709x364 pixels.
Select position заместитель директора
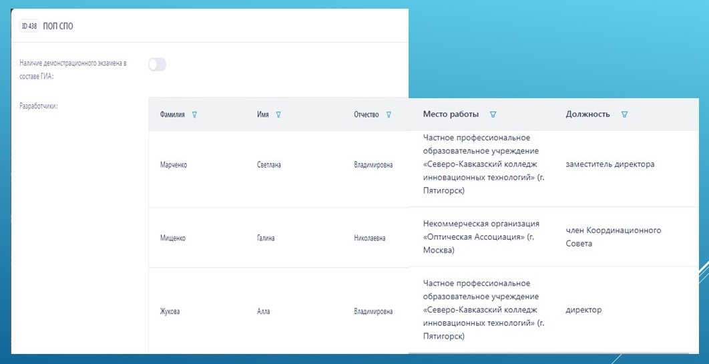pos(610,164)
